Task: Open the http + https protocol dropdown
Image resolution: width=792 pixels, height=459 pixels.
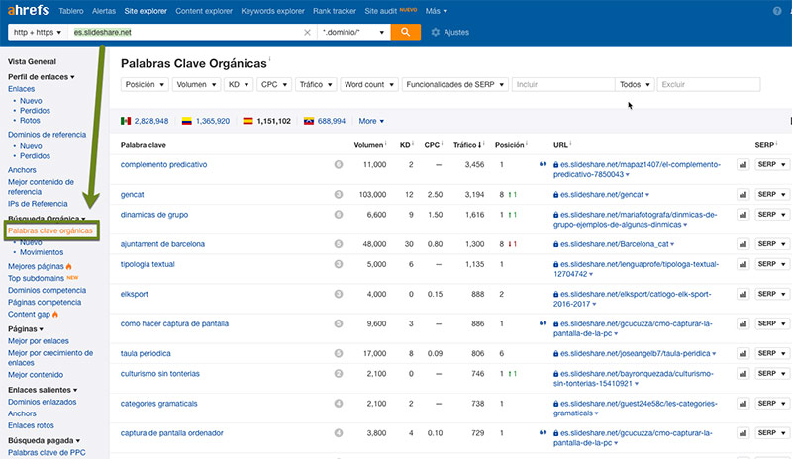Action: tap(37, 32)
